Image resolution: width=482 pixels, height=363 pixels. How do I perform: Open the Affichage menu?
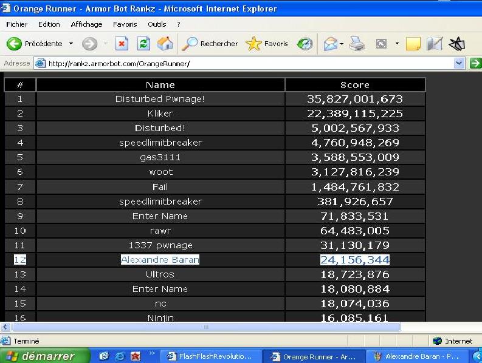(x=86, y=24)
